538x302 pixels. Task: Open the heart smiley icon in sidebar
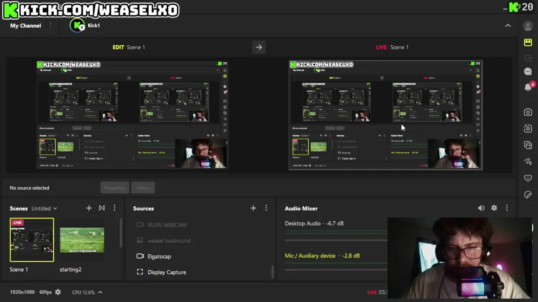pos(528,178)
